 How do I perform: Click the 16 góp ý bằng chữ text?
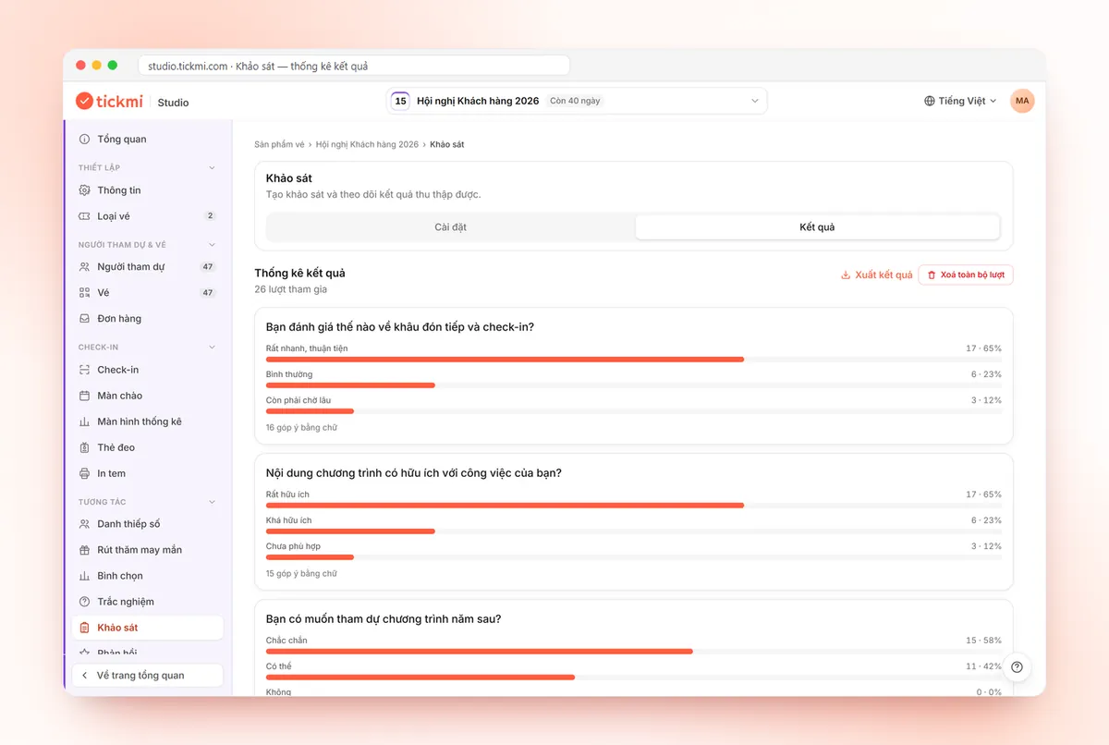tap(301, 428)
